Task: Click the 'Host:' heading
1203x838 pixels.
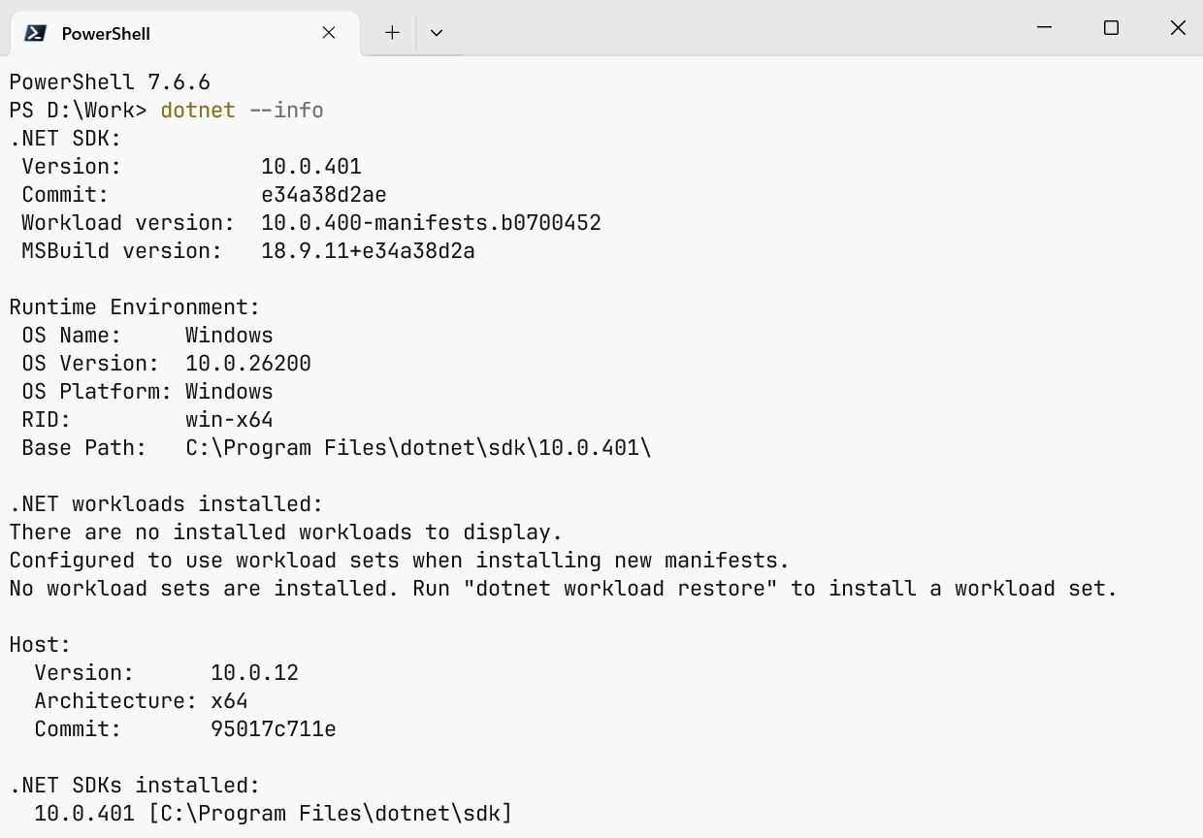Action: 41,645
